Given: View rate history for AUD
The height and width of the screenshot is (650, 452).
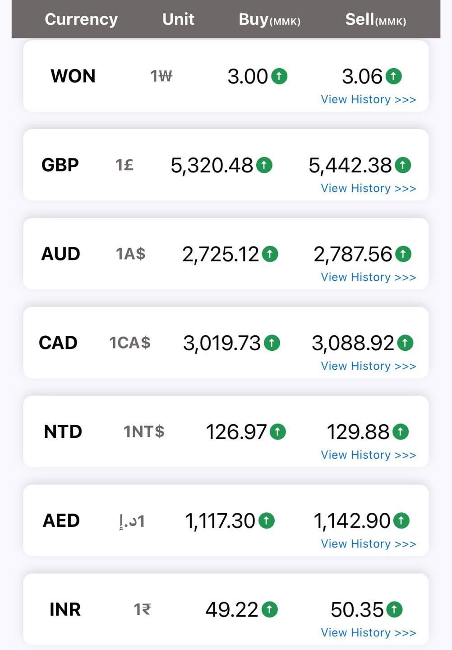Looking at the screenshot, I should point(368,277).
